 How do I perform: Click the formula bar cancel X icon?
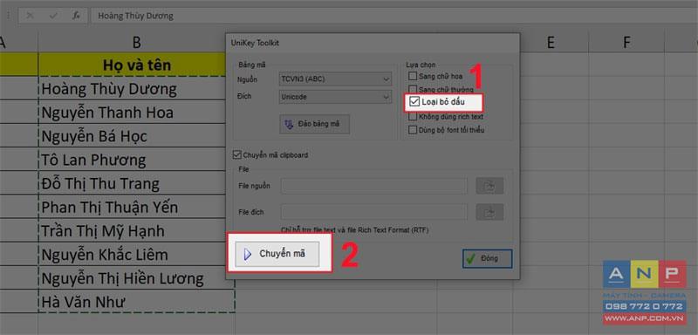[x=30, y=16]
